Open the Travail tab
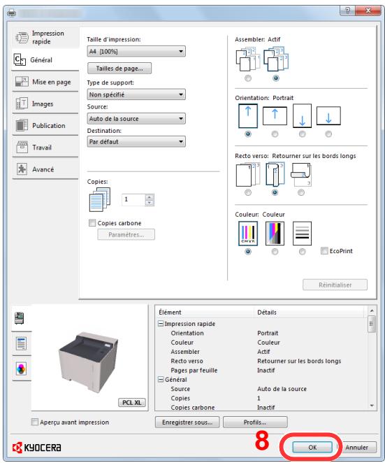The height and width of the screenshot is (463, 385). tap(45, 148)
